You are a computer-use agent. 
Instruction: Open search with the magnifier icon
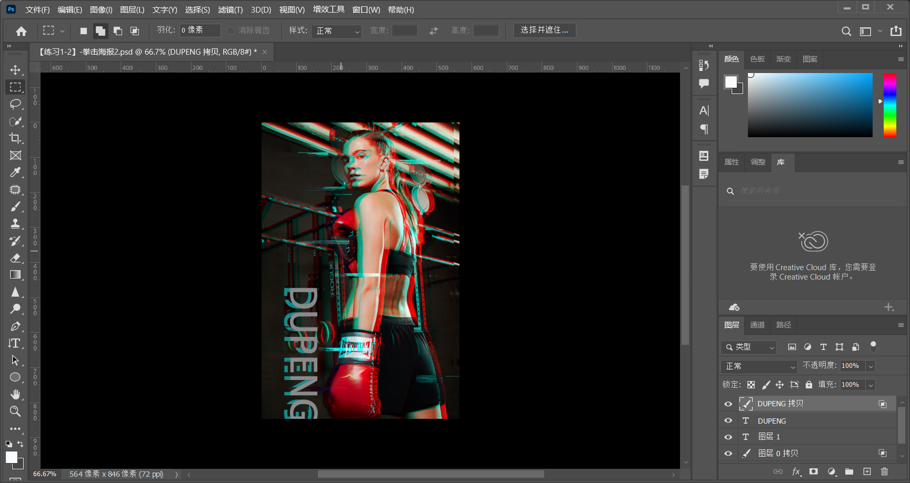pos(846,31)
